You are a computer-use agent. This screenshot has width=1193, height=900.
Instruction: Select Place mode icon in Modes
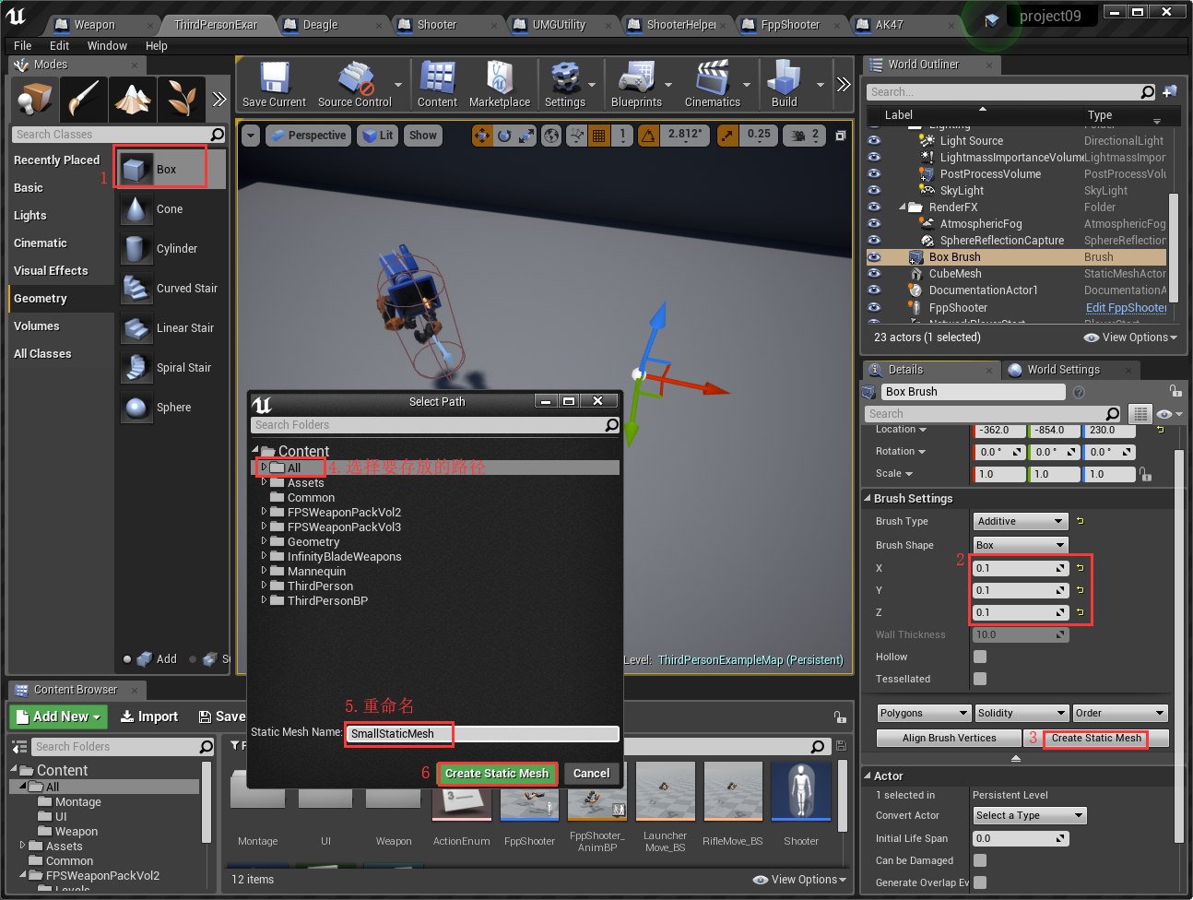point(36,99)
